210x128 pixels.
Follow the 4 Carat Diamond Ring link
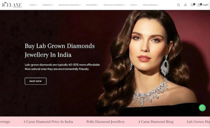pyautogui.click(x=156, y=122)
